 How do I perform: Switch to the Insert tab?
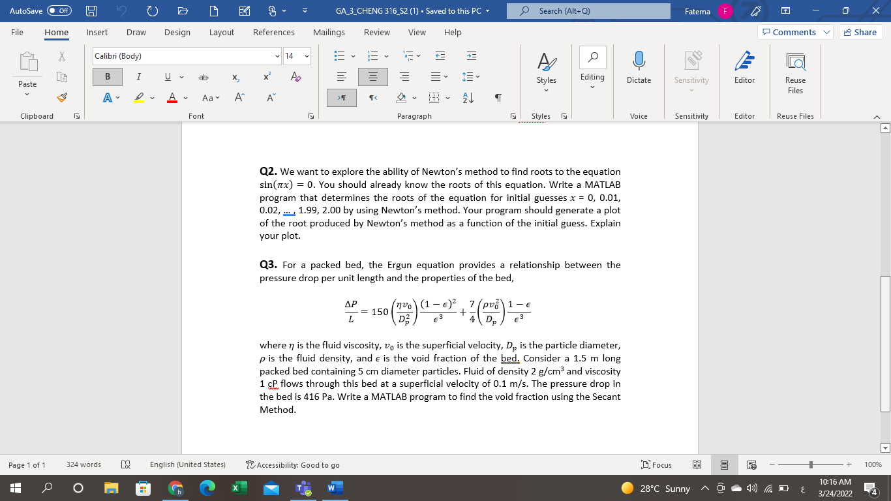[97, 32]
